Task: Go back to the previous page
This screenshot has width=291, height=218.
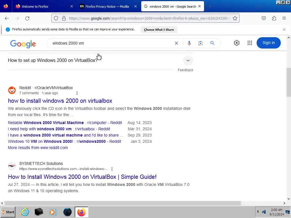Action: (x=7, y=18)
